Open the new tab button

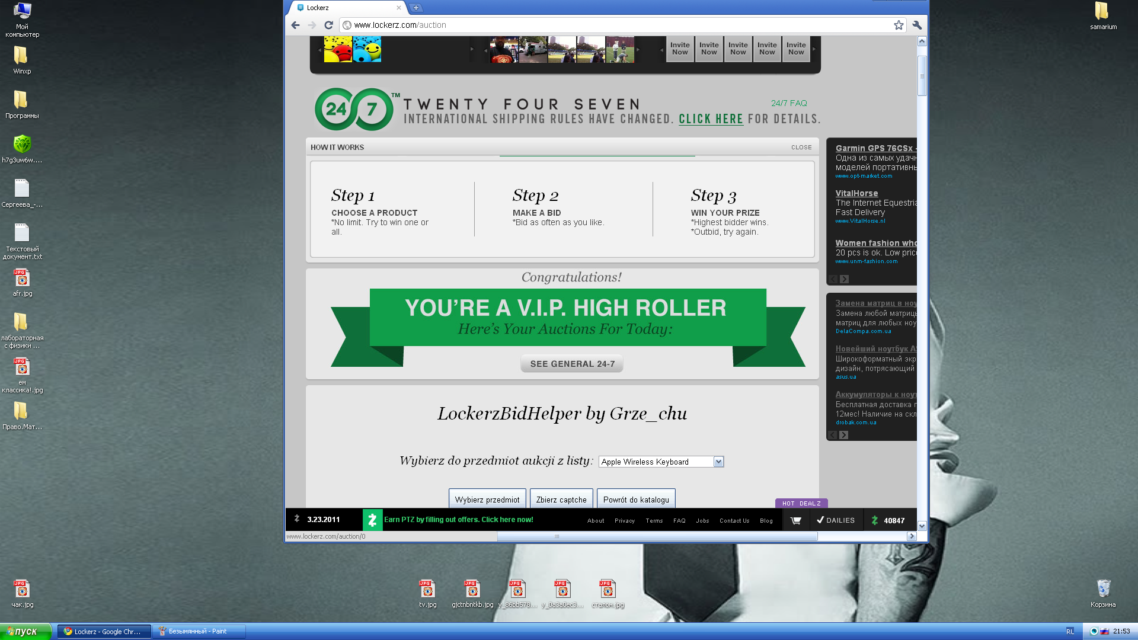416,8
